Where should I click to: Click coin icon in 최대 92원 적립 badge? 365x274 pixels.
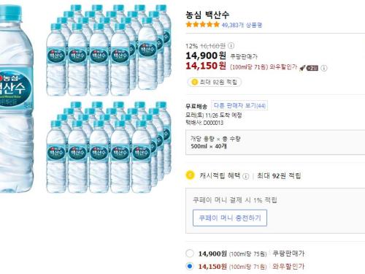click(195, 82)
